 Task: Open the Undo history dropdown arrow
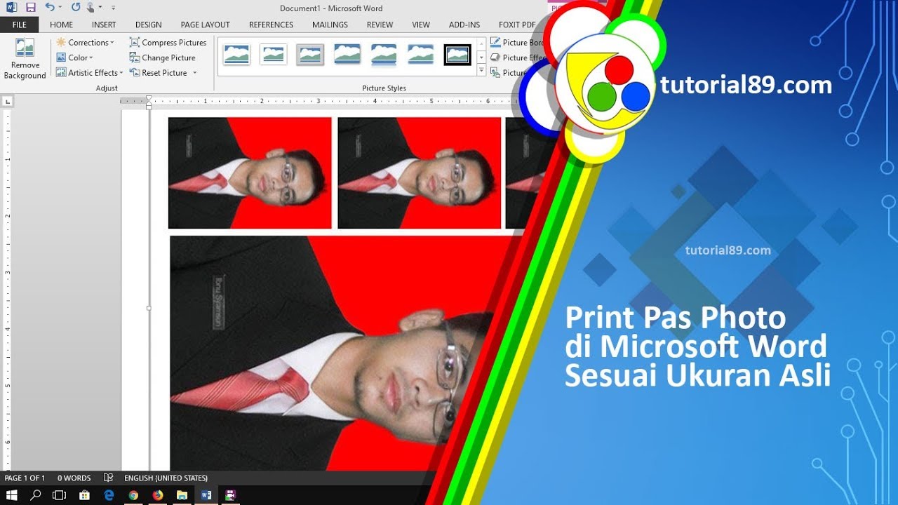click(x=60, y=7)
